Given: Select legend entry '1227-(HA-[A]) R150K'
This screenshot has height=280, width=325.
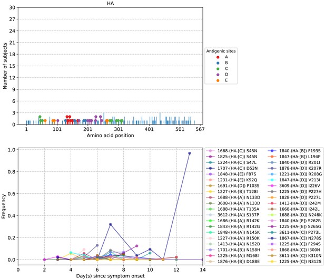Looking at the screenshot, I should [x=233, y=238].
